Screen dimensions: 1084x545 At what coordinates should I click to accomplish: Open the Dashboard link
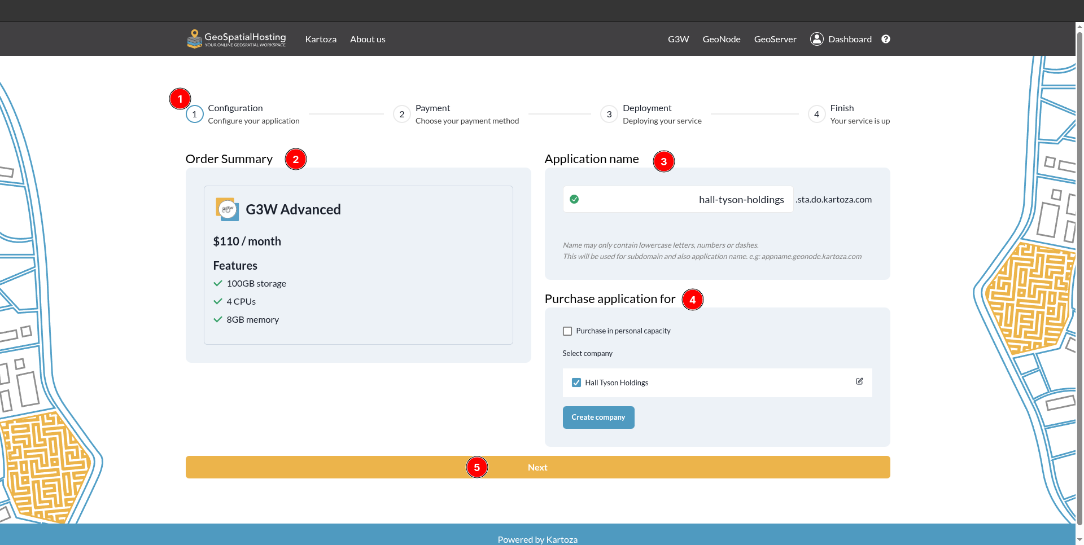point(850,39)
